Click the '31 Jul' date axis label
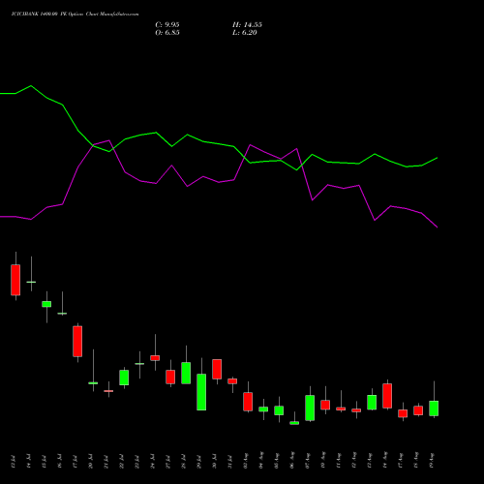Viewport: 484px width, 484px height. pyautogui.click(x=229, y=462)
